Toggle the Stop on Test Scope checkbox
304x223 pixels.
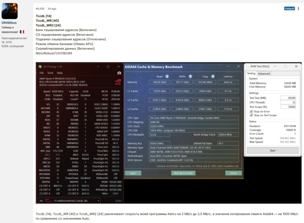pos(251,115)
